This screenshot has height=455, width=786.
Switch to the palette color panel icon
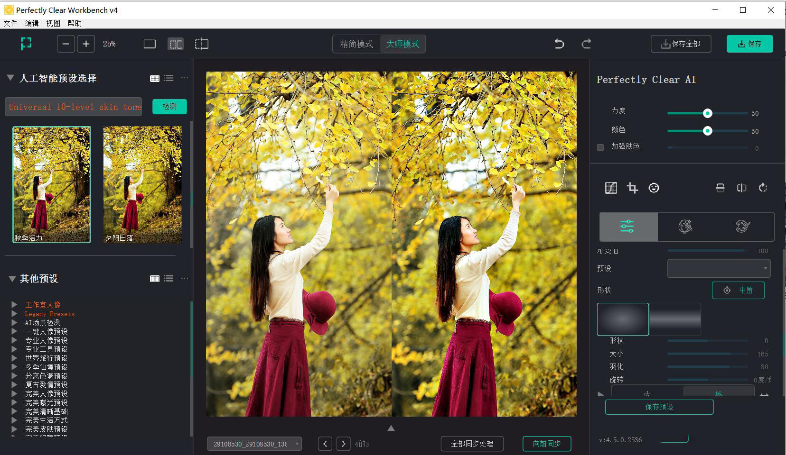pos(742,227)
